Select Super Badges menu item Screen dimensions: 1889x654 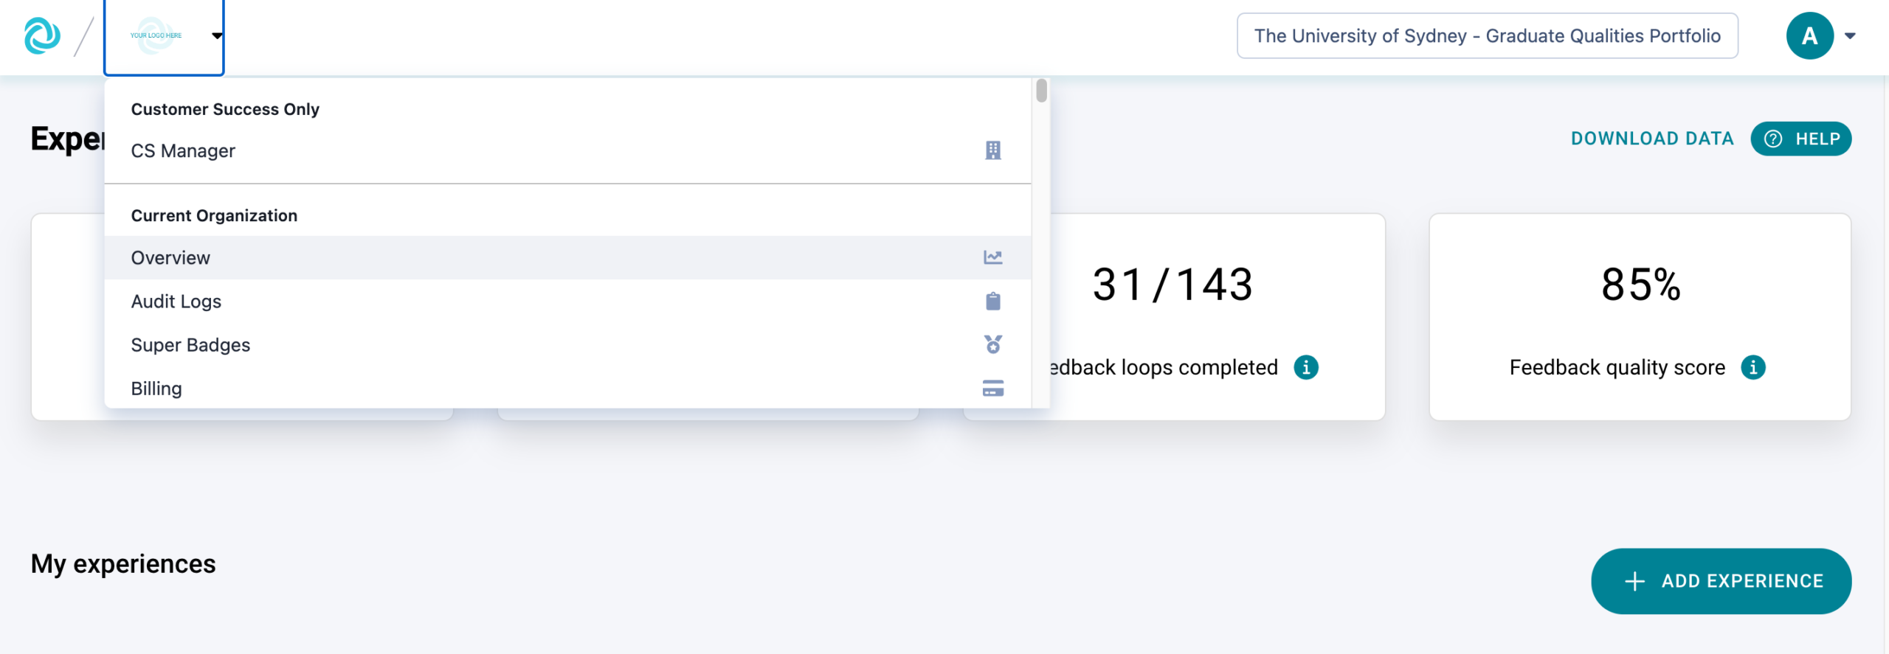[x=190, y=344]
